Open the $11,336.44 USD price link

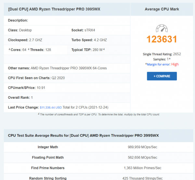point(51,108)
